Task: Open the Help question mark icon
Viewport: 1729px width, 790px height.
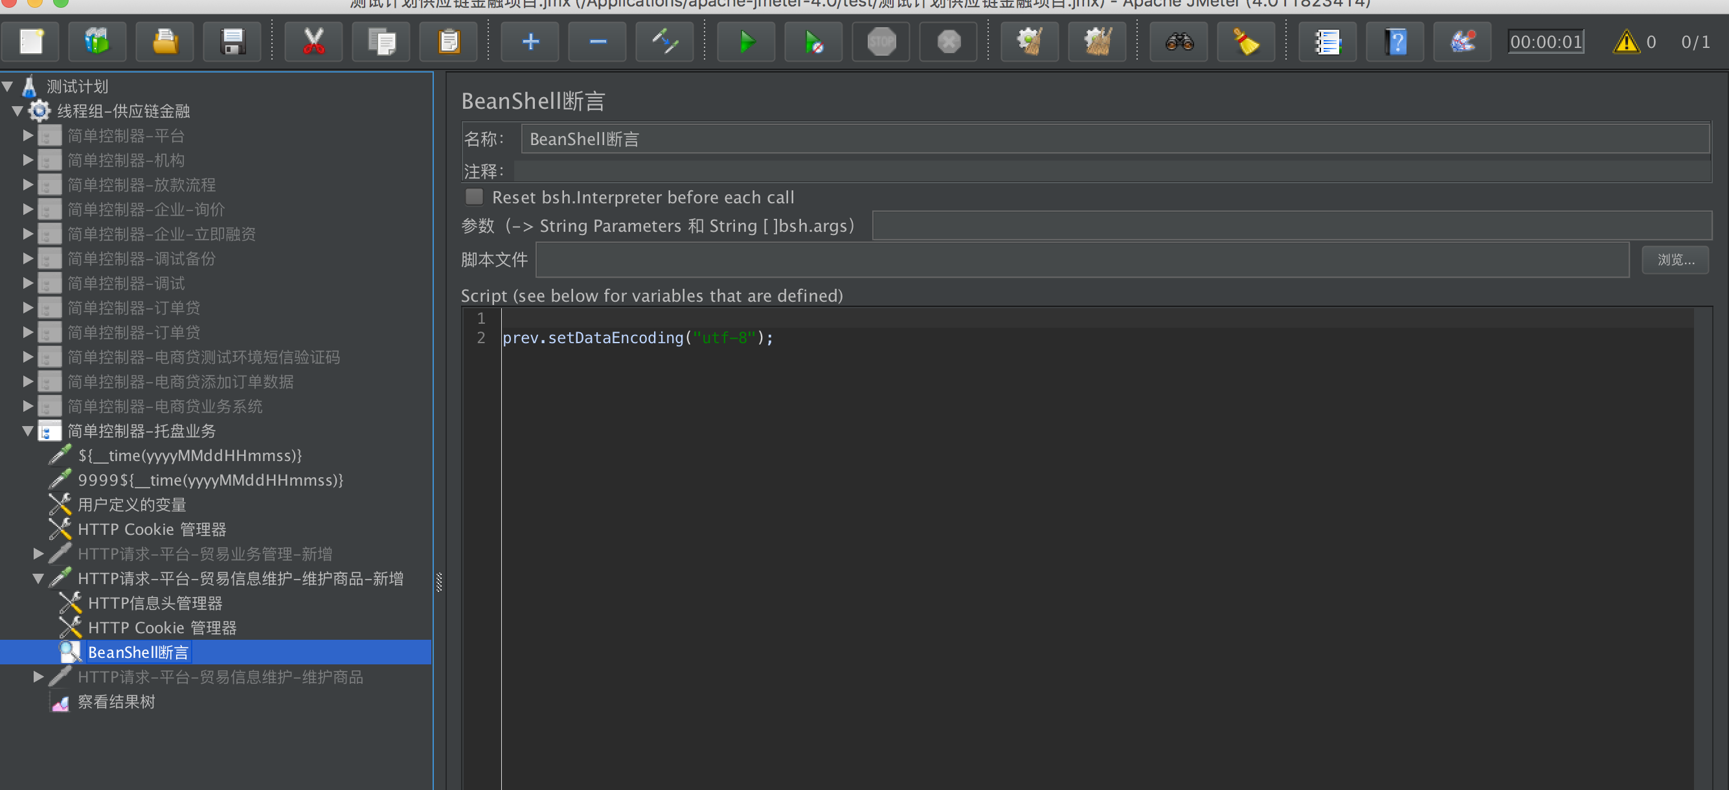Action: [1395, 42]
